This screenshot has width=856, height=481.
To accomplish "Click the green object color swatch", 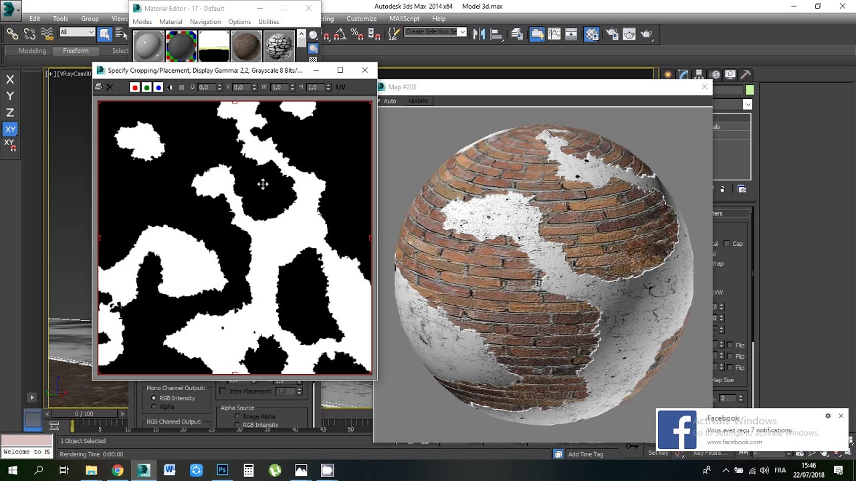I will pyautogui.click(x=750, y=90).
